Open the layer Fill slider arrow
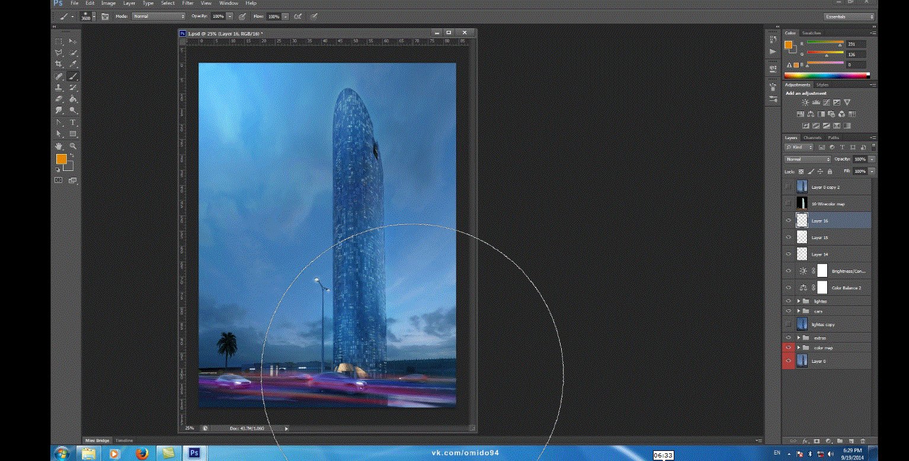 point(872,171)
